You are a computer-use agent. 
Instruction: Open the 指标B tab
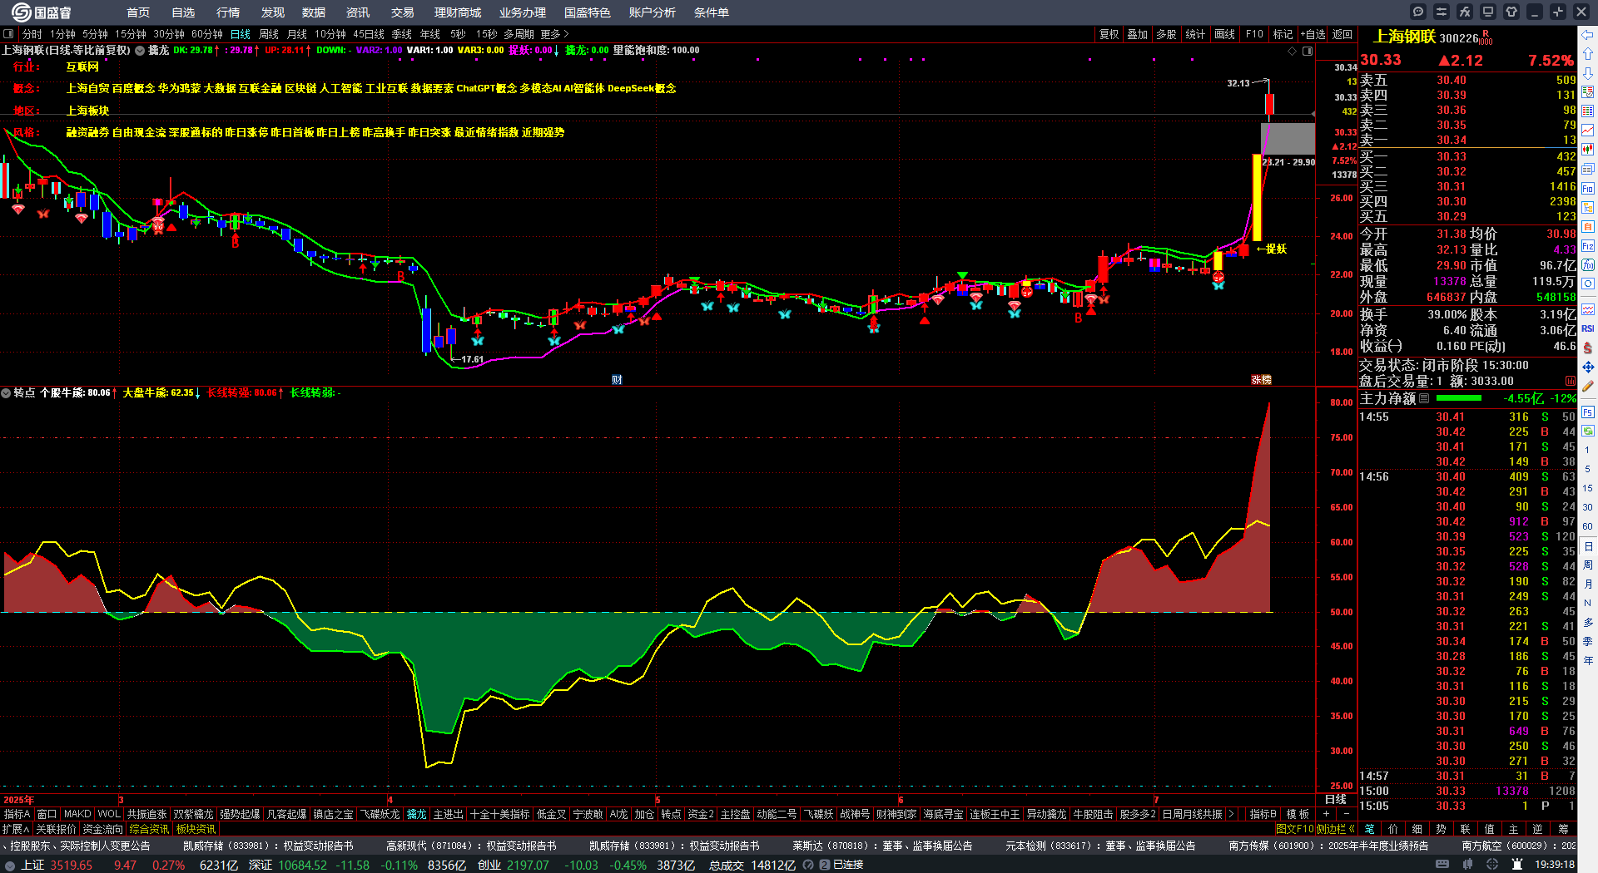pos(1263,814)
